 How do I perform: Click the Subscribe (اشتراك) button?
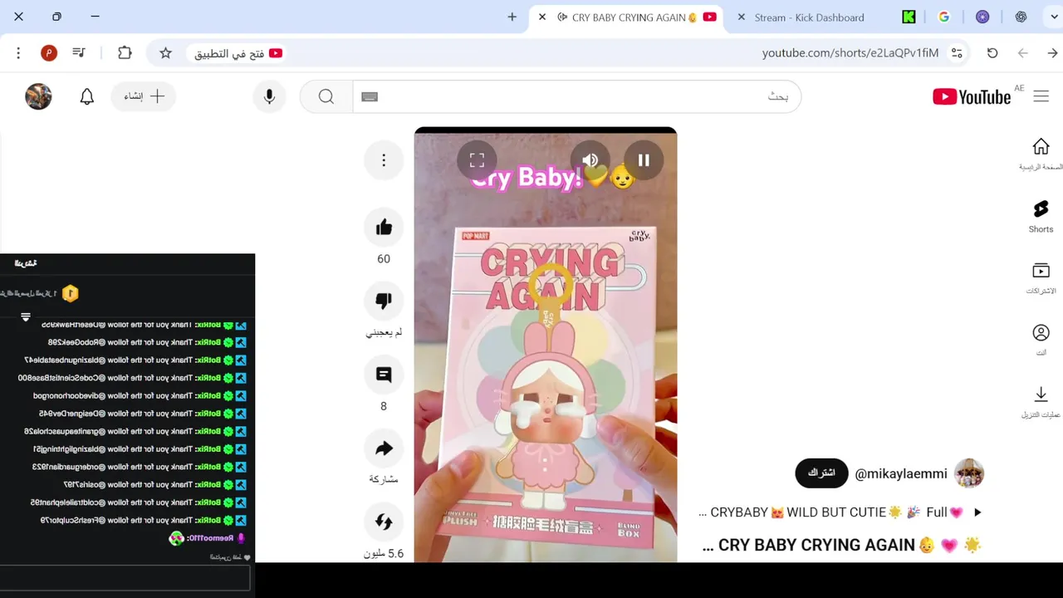[x=822, y=473]
